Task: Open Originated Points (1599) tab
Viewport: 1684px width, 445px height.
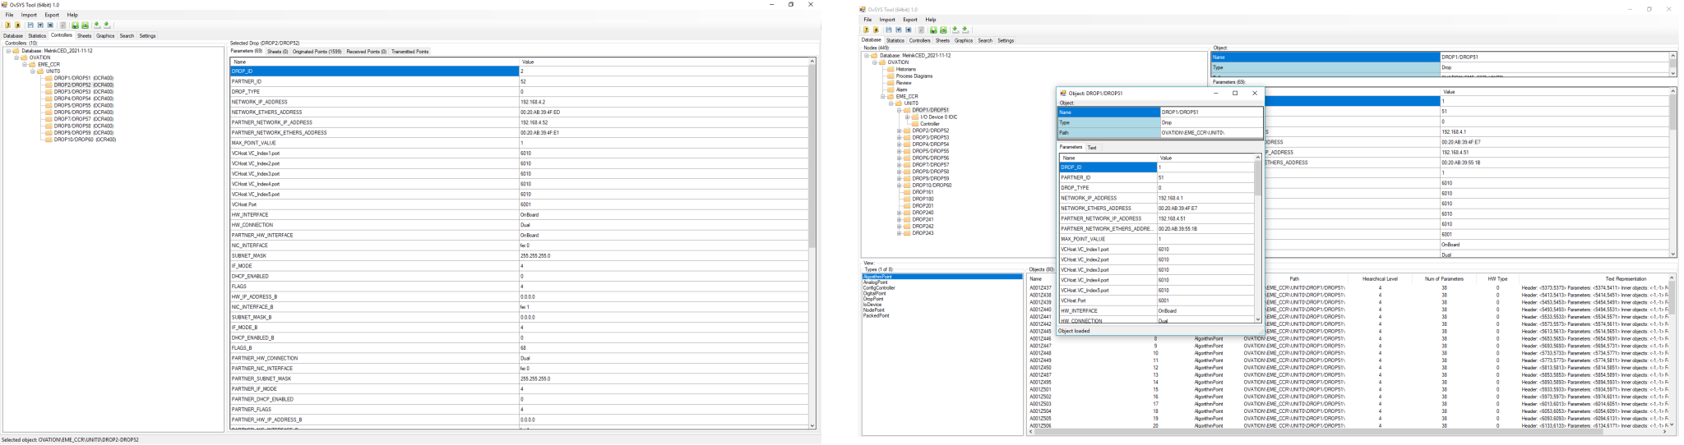Action: (317, 52)
